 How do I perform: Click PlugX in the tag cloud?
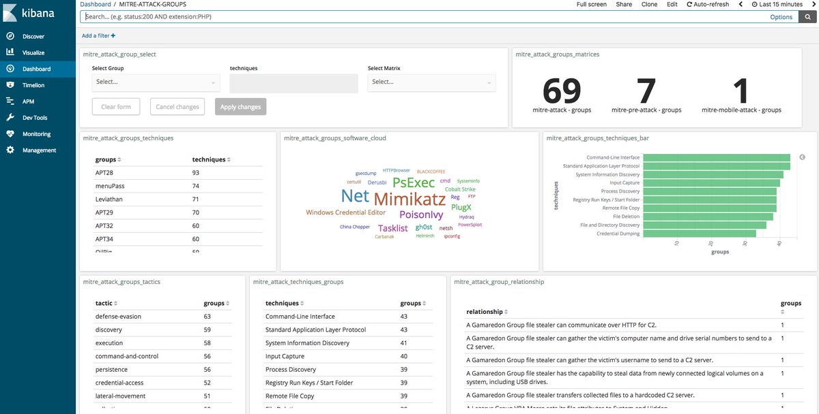coord(461,207)
